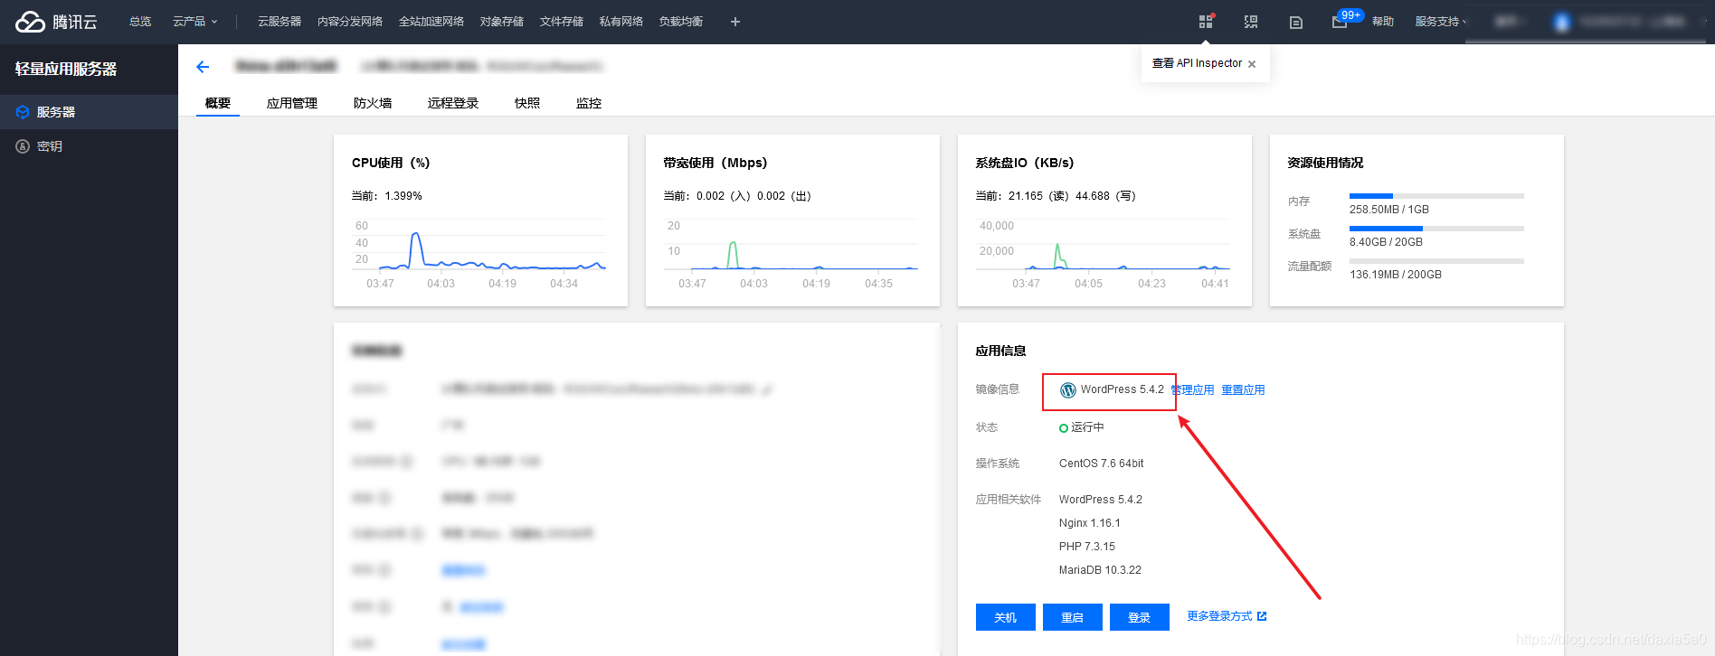Viewport: 1715px width, 656px height.
Task: Switch to the 防火墙 tab
Action: (373, 103)
